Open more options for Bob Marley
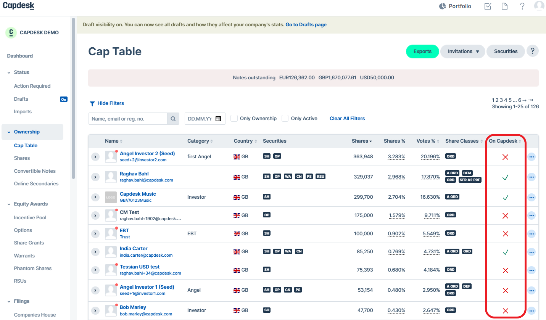This screenshot has height=320, width=546. tap(532, 310)
